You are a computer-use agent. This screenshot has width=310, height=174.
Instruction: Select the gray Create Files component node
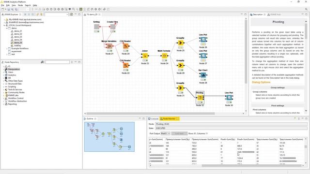113,27
